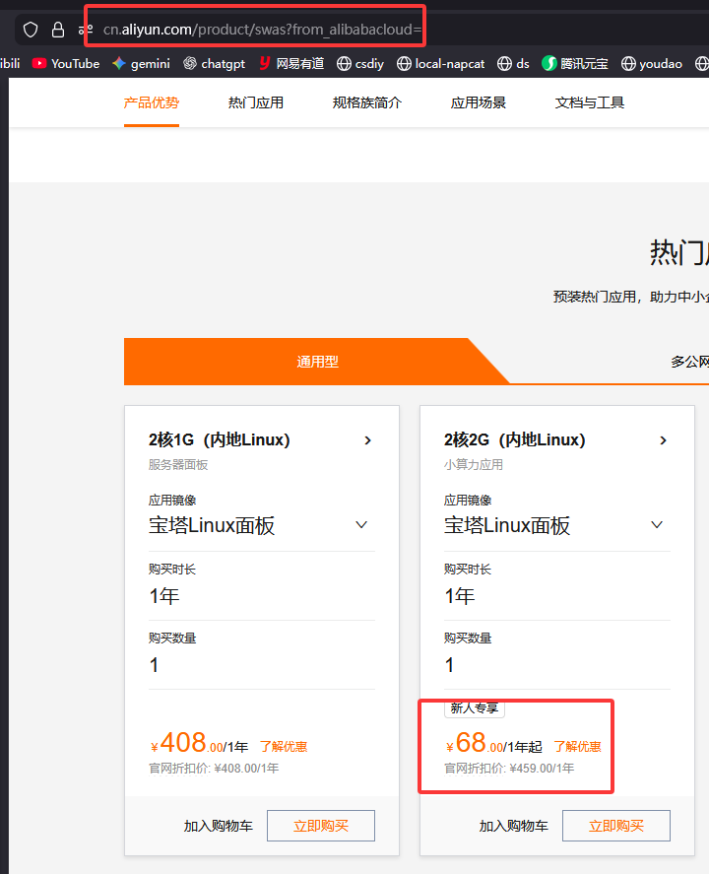Click the chevron next to 2核2G（内地Linux）

click(x=664, y=440)
